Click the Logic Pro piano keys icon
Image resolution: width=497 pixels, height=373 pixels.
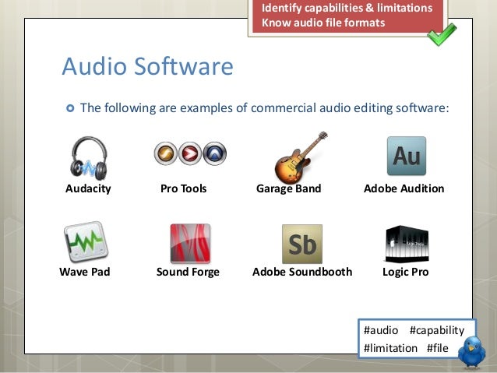(x=407, y=244)
